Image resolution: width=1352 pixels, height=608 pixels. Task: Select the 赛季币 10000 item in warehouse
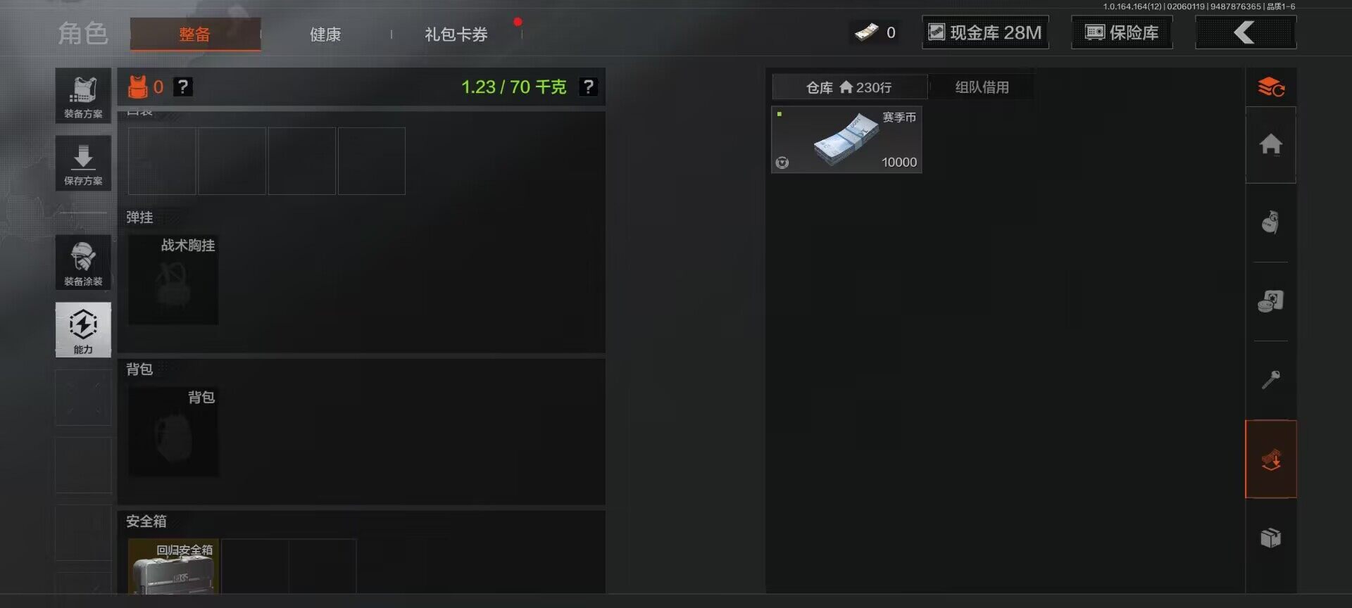[846, 139]
